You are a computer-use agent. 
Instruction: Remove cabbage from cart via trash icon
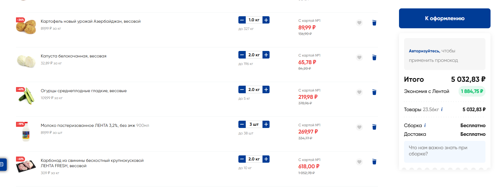[374, 57]
